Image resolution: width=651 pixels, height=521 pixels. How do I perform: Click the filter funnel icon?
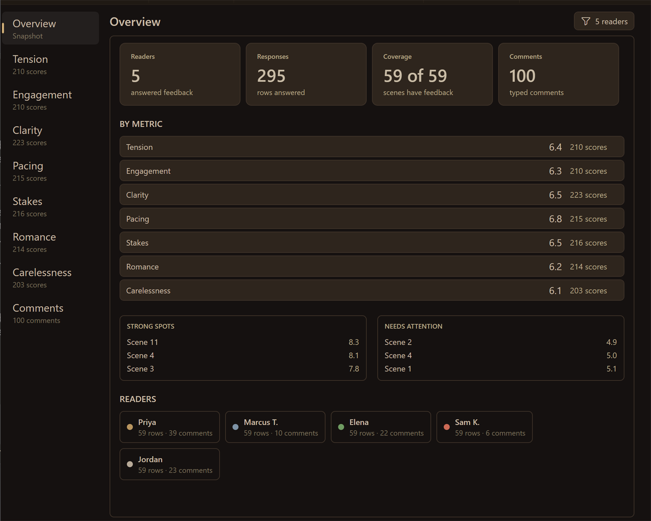coord(585,21)
